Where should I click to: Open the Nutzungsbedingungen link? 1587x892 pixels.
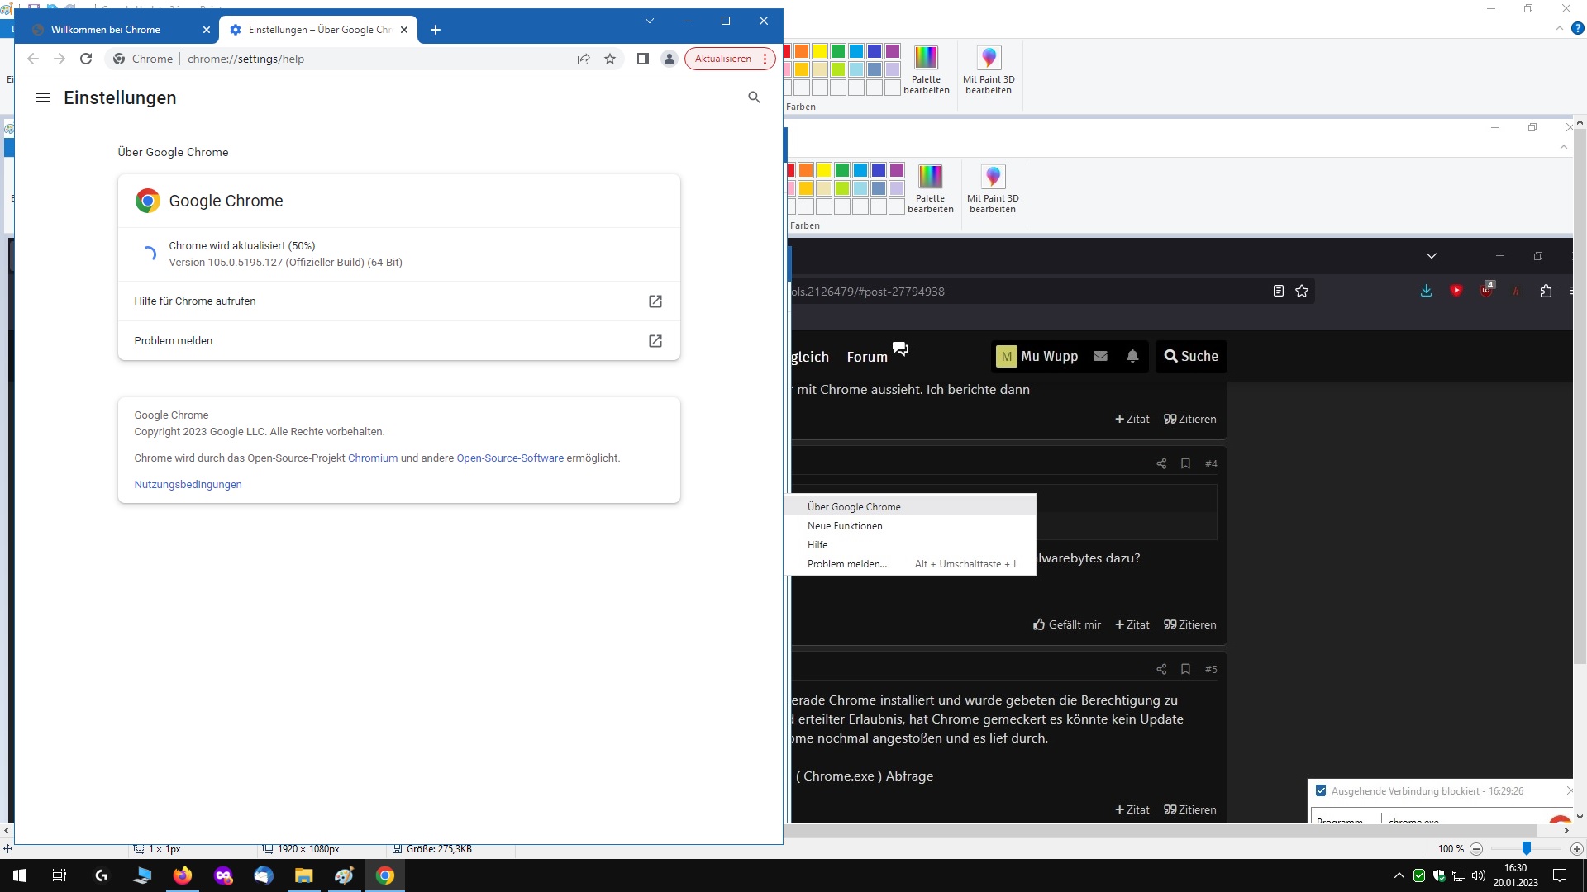[188, 484]
